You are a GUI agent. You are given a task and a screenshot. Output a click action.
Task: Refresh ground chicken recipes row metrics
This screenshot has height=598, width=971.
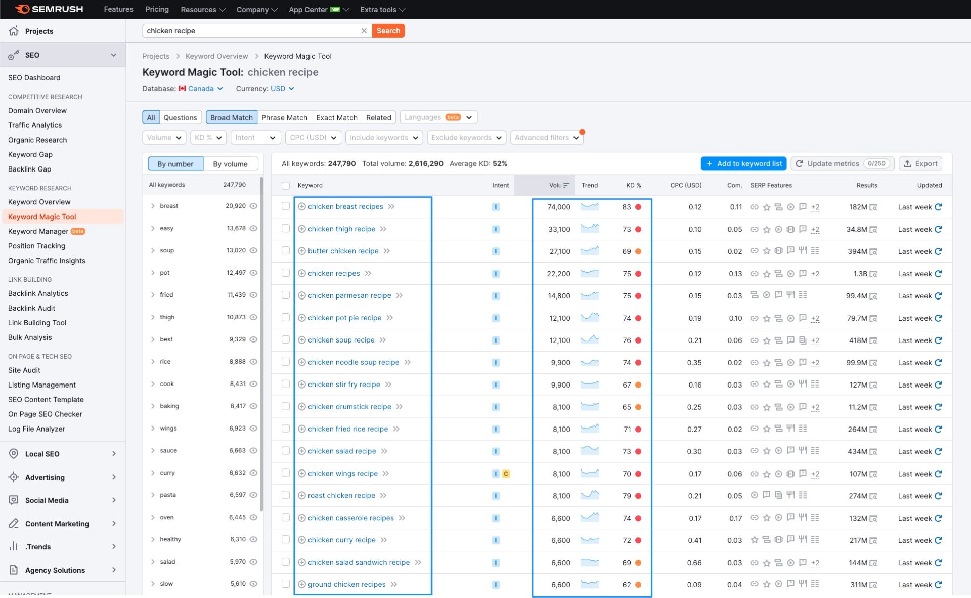pyautogui.click(x=938, y=585)
